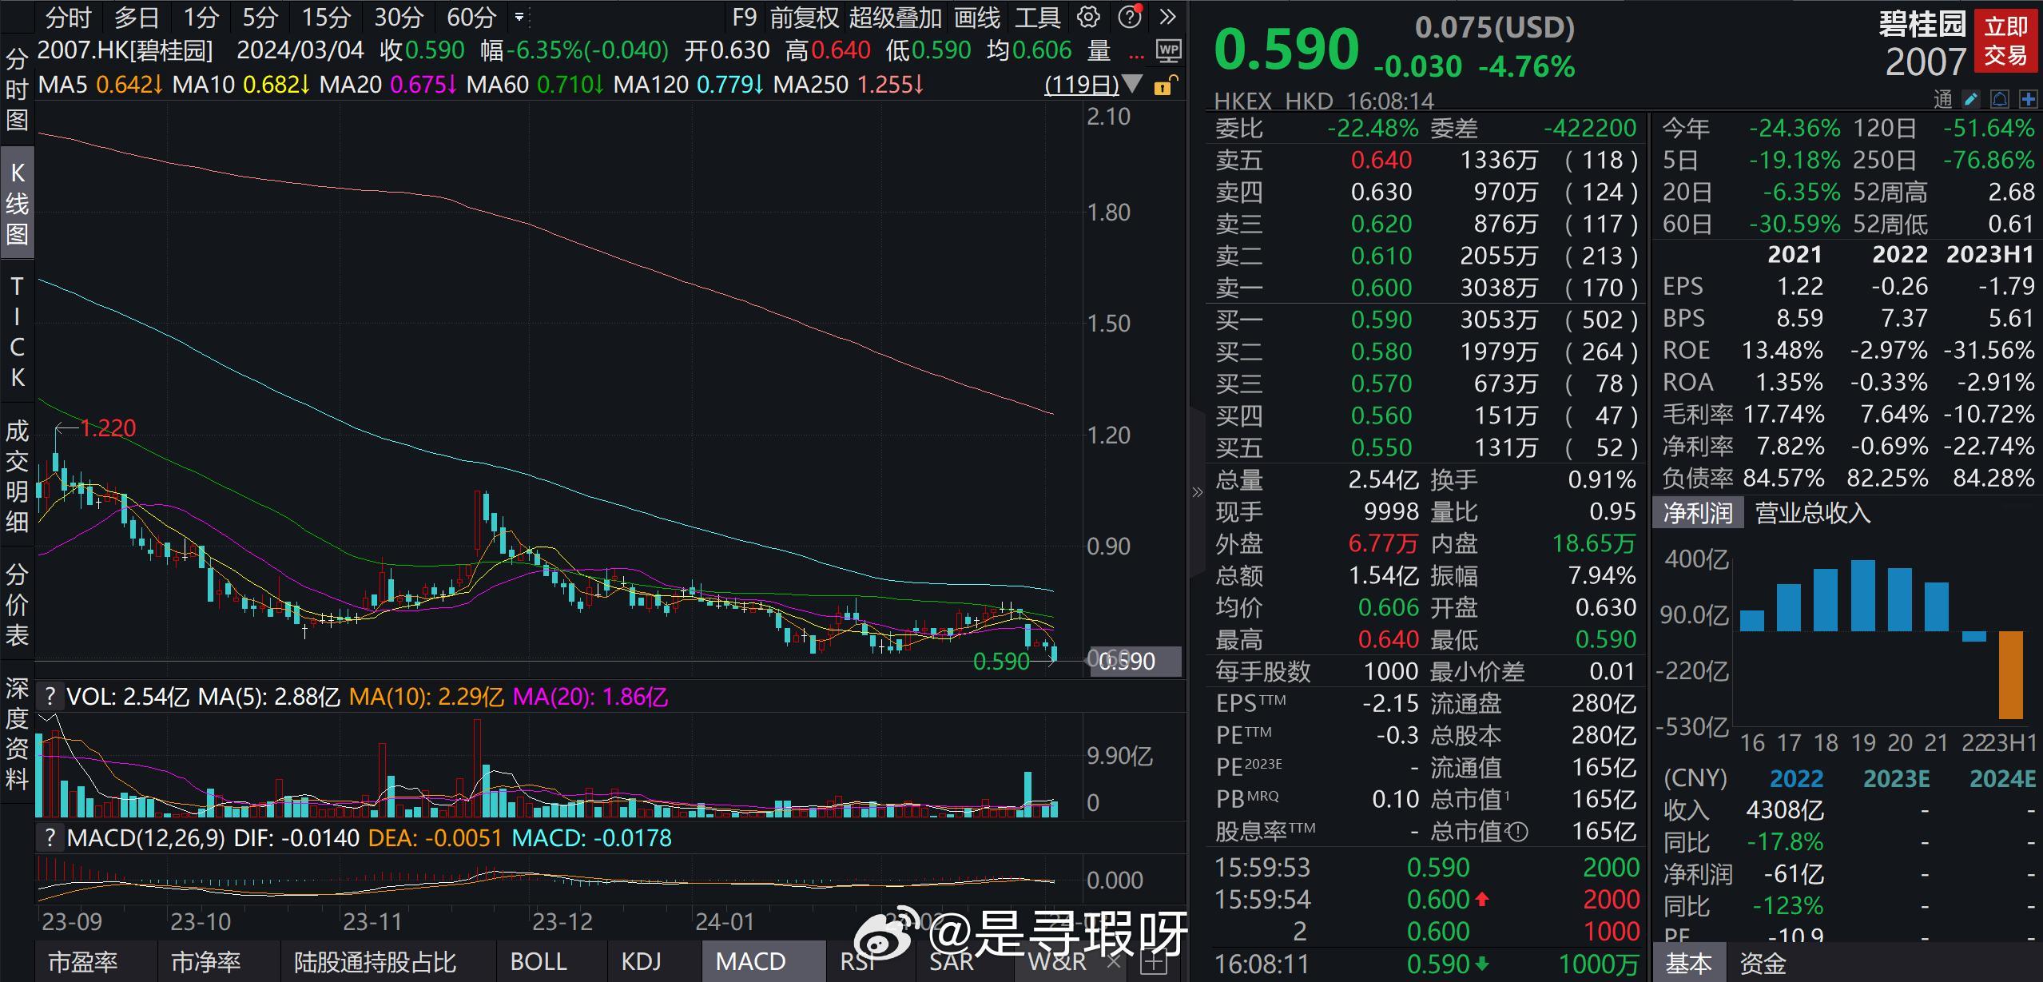Screen dimensions: 2043x982
Task: Open the 成交明细 sidebar tab
Action: [x=17, y=475]
